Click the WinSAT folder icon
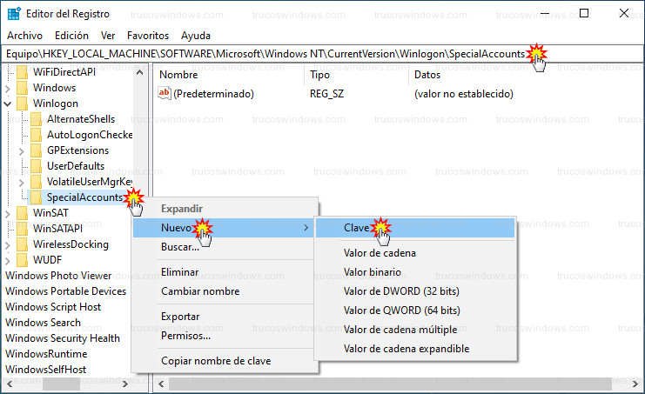Screen dimensions: 645x394 pos(22,213)
